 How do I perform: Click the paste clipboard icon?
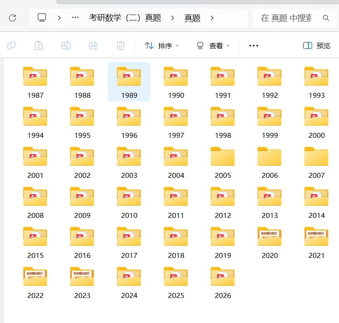coord(39,45)
